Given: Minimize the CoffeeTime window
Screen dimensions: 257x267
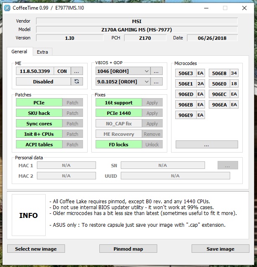Looking at the screenshot, I should tap(206, 8).
